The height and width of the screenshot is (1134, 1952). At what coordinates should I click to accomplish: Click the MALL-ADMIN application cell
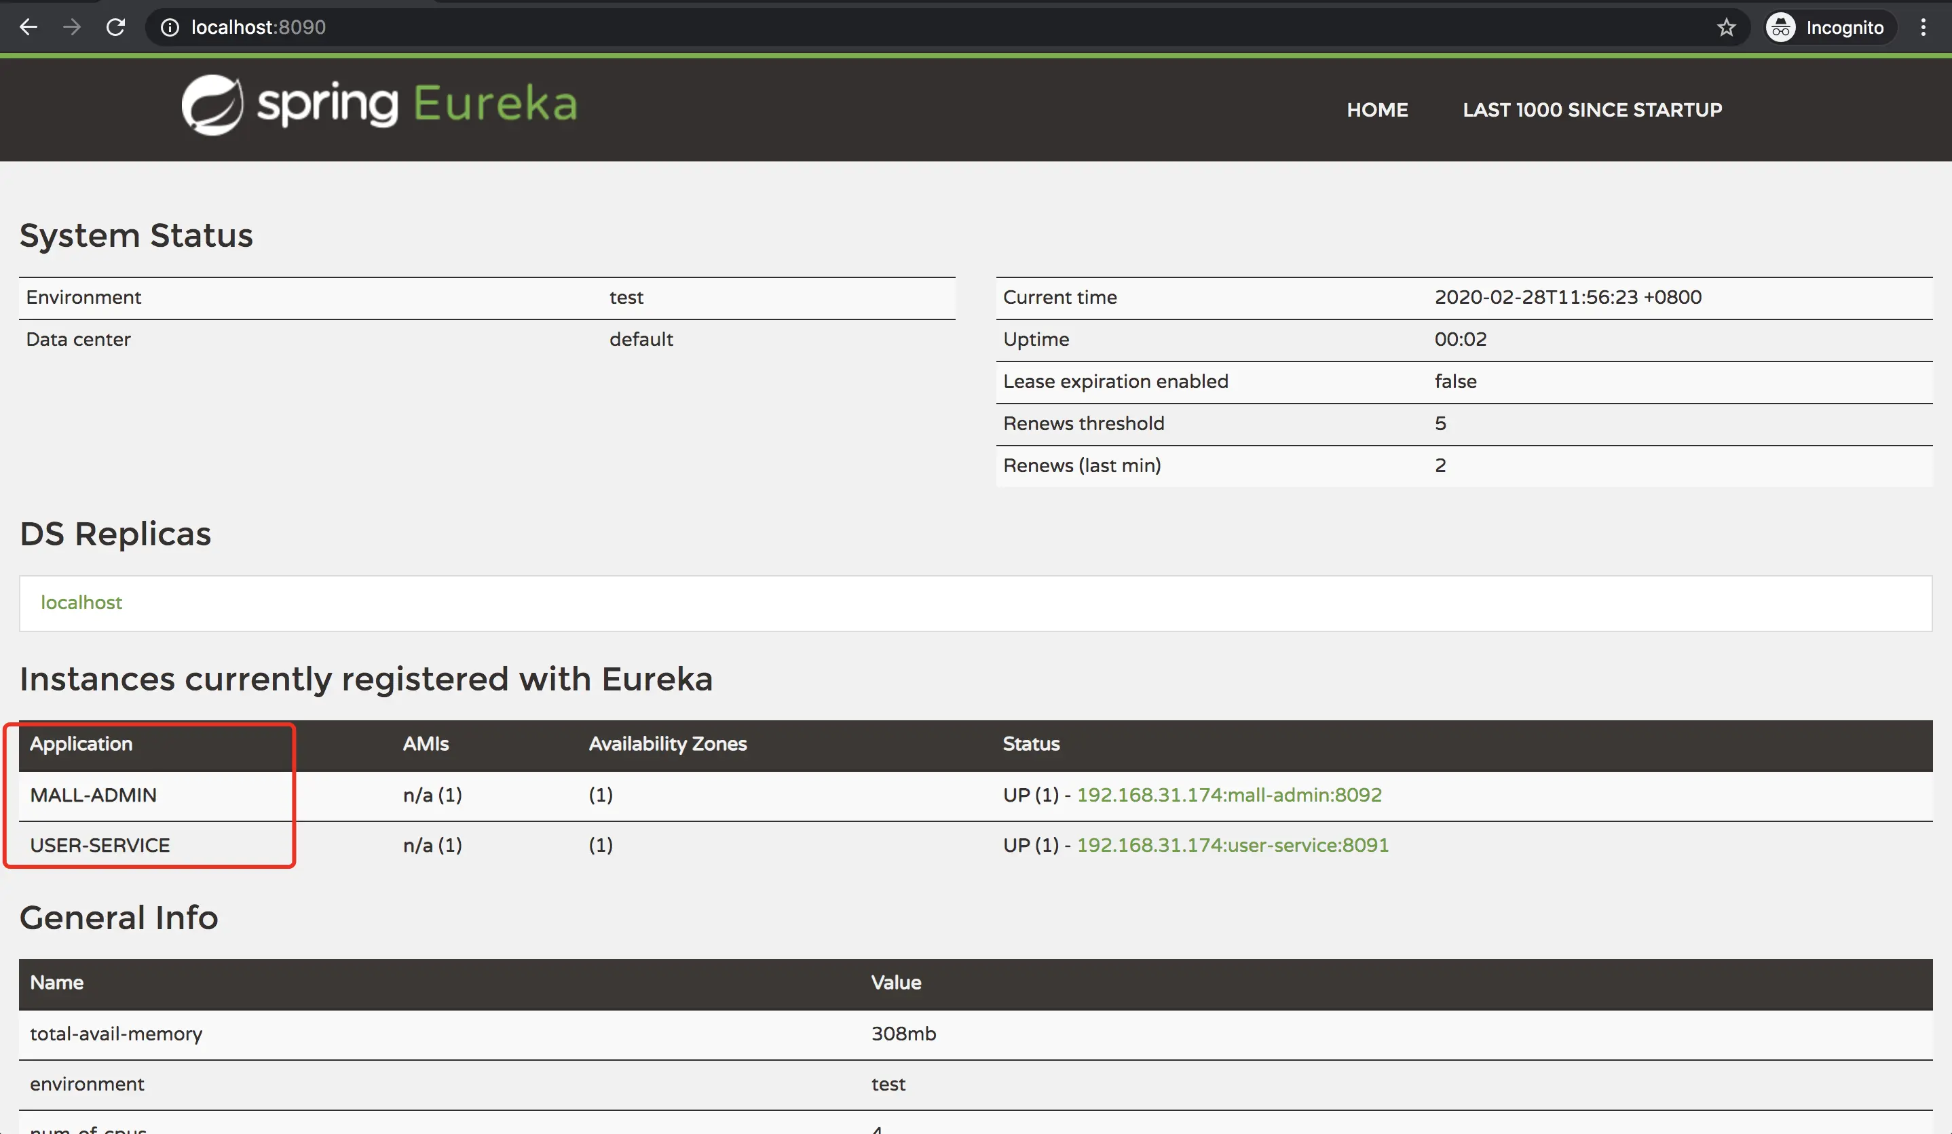click(93, 795)
